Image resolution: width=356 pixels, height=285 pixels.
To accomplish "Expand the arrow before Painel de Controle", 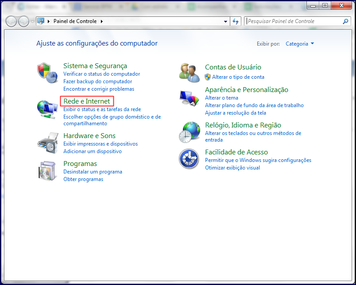I will (49, 21).
